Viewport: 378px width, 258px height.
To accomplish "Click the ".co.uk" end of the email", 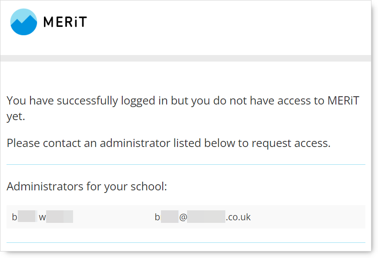I will point(238,217).
